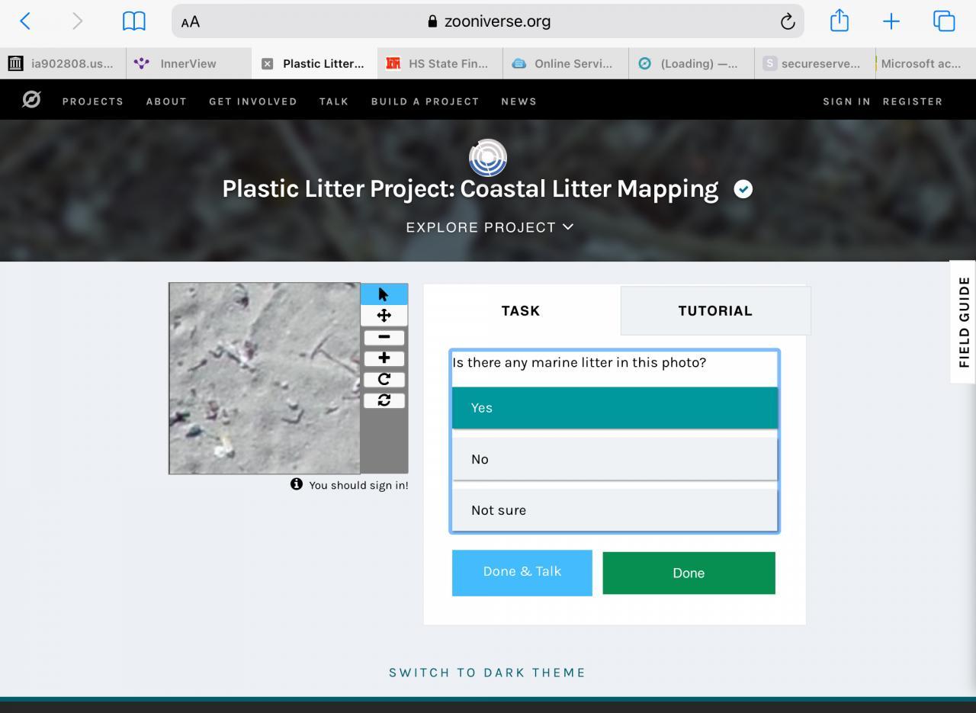Switch to Online Servi tab
Viewport: 976px width, 713px height.
pyautogui.click(x=566, y=64)
